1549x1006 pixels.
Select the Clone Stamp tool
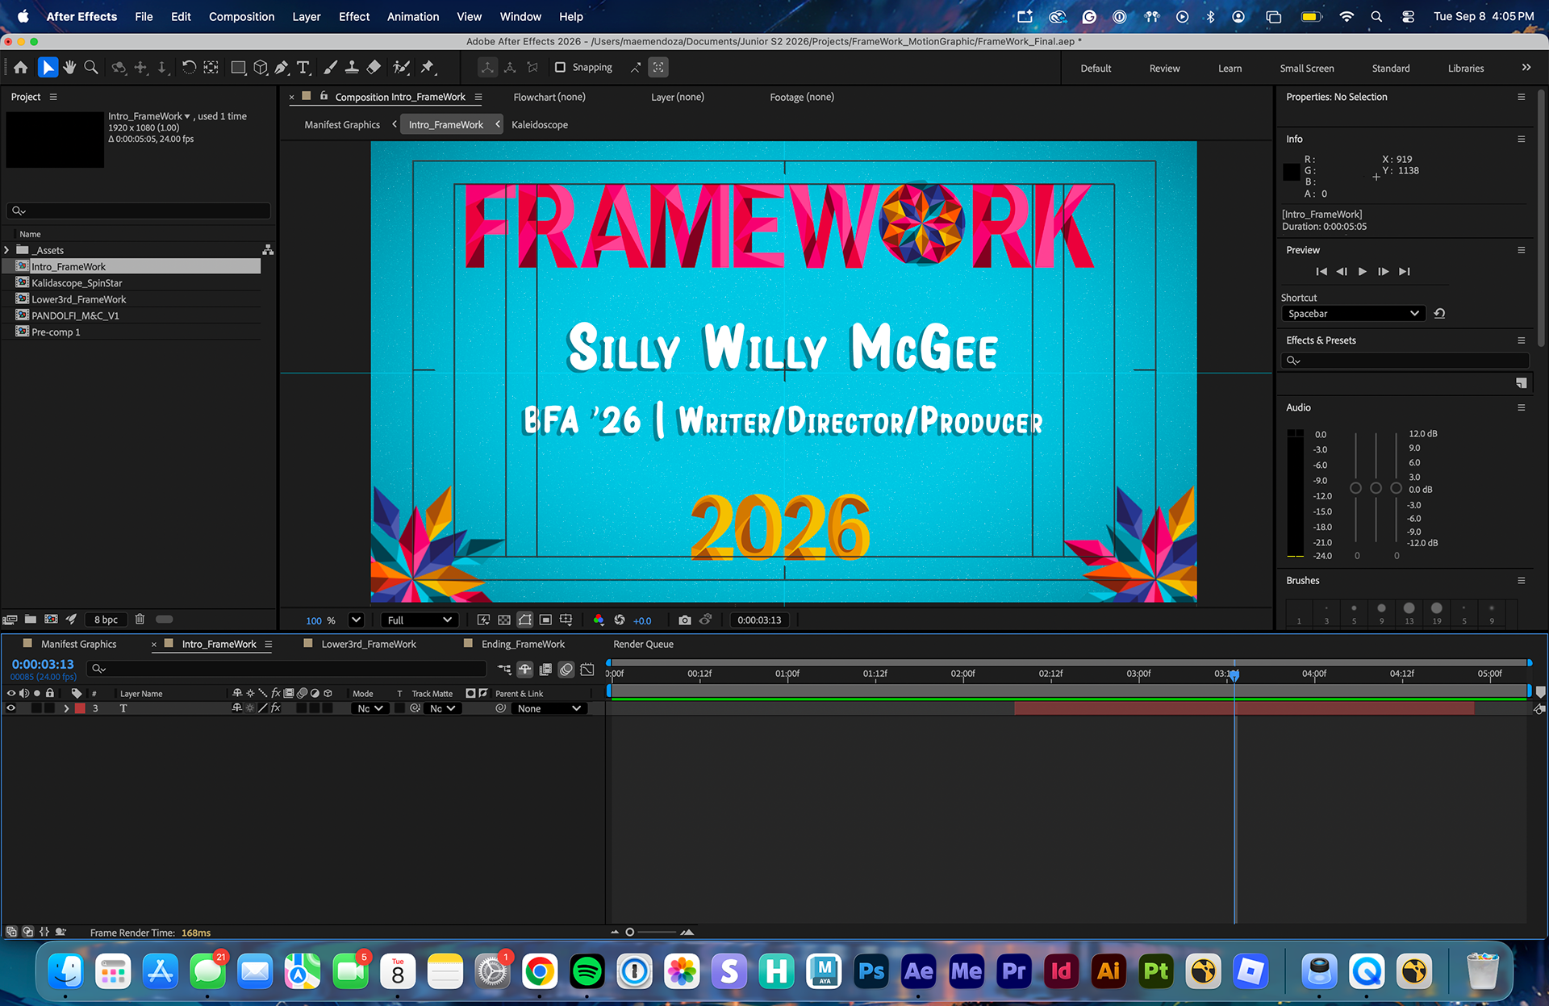coord(352,68)
